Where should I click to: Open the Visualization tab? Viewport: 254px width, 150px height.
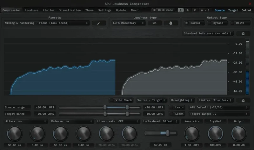tap(70, 10)
